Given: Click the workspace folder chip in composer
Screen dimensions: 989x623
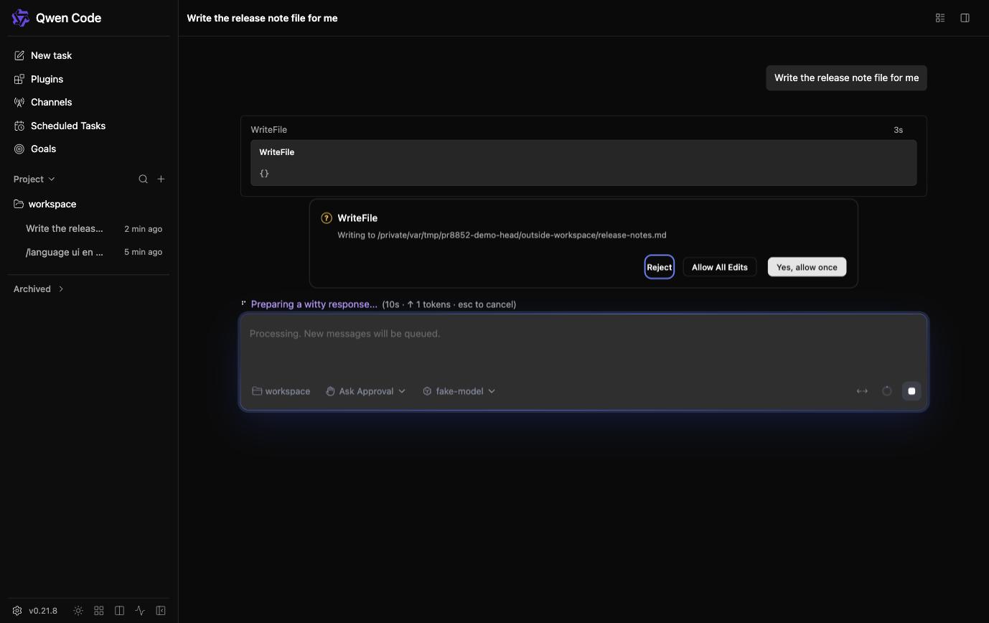Looking at the screenshot, I should [x=281, y=391].
